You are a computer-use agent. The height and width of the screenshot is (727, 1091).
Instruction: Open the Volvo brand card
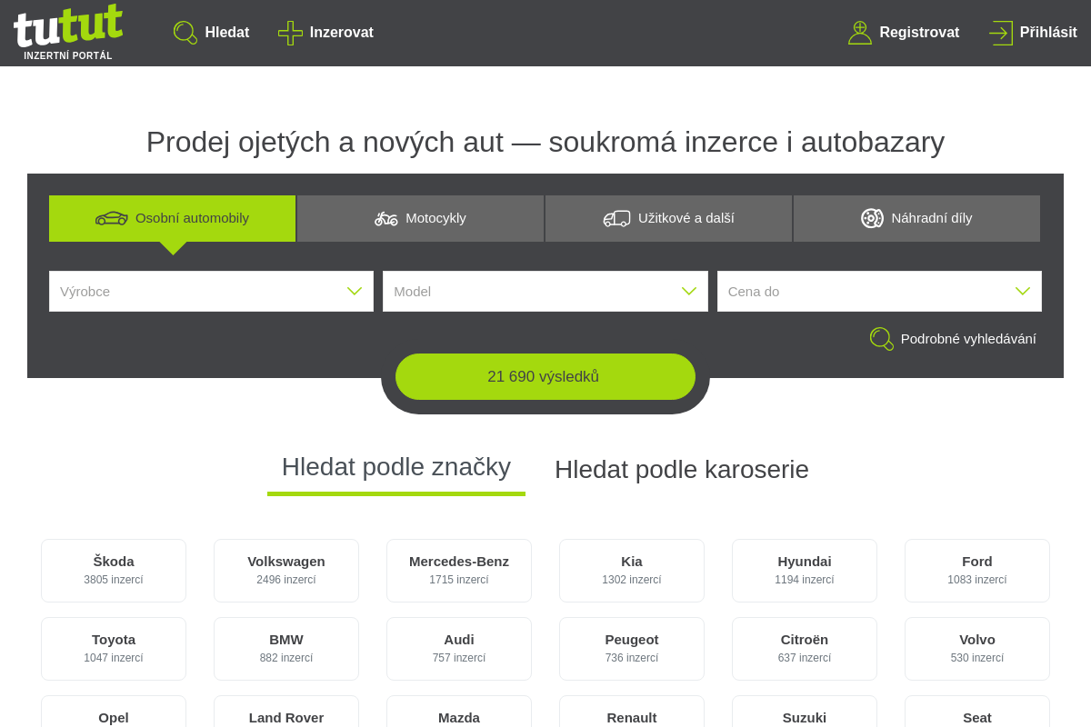click(x=977, y=649)
